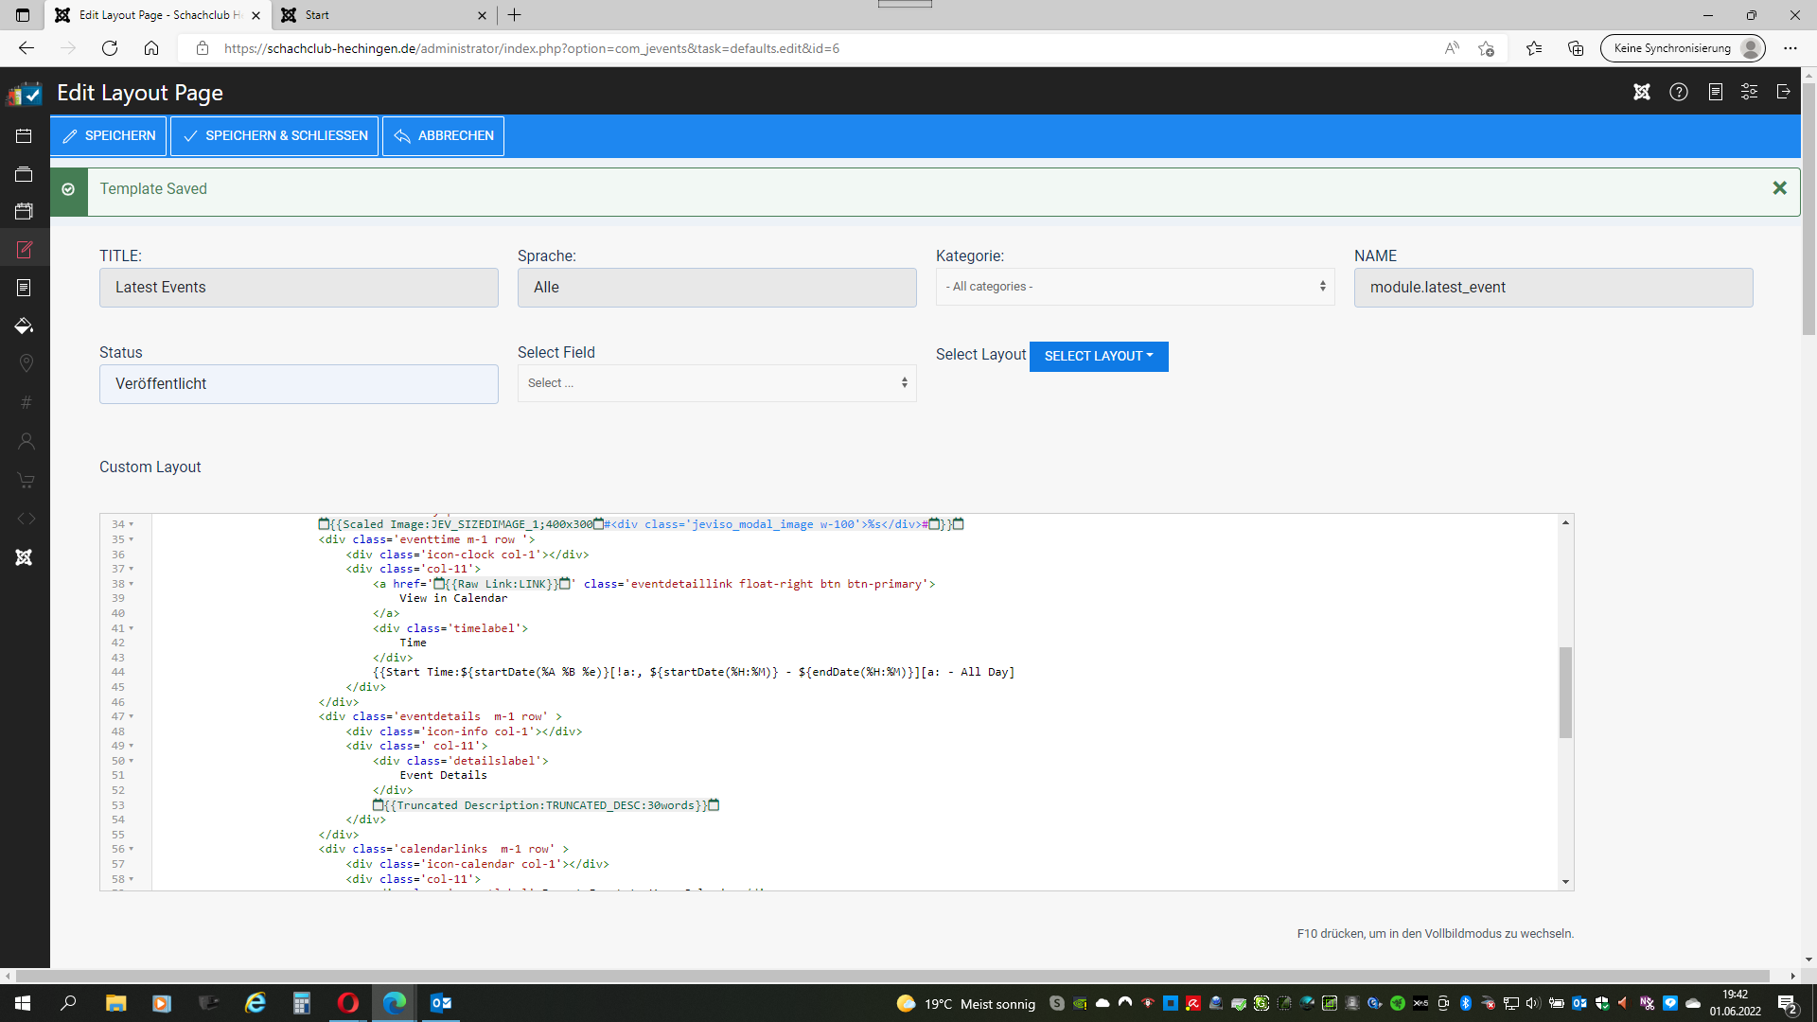Collapse code fold arrow at line 37
Image resolution: width=1817 pixels, height=1022 pixels.
132,569
